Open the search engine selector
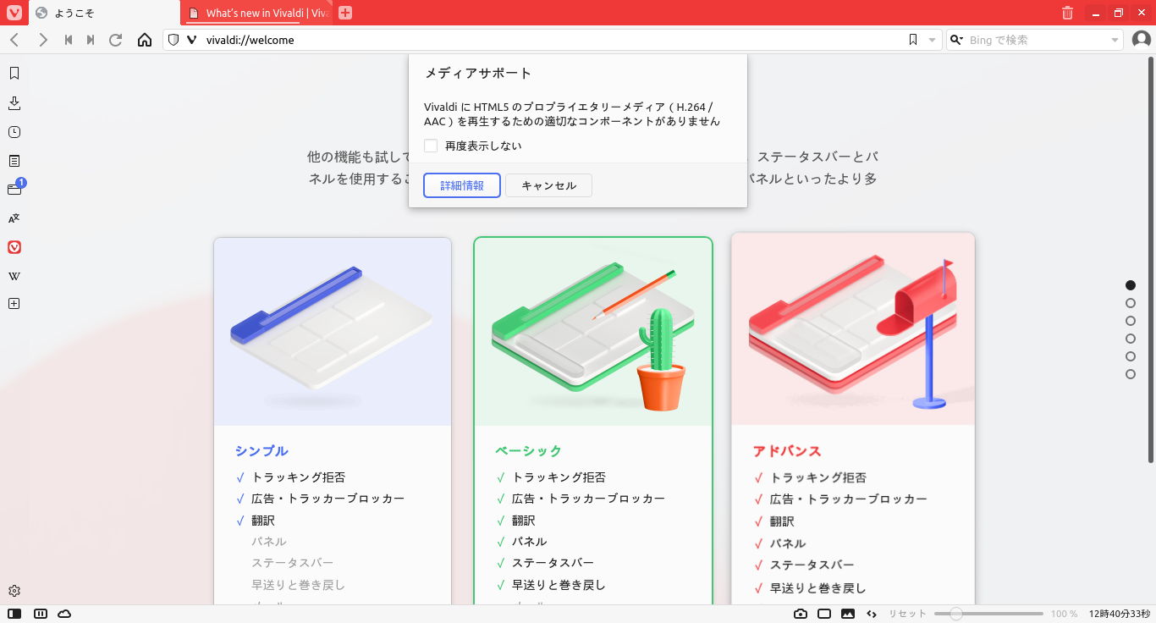This screenshot has height=623, width=1156. tap(957, 40)
